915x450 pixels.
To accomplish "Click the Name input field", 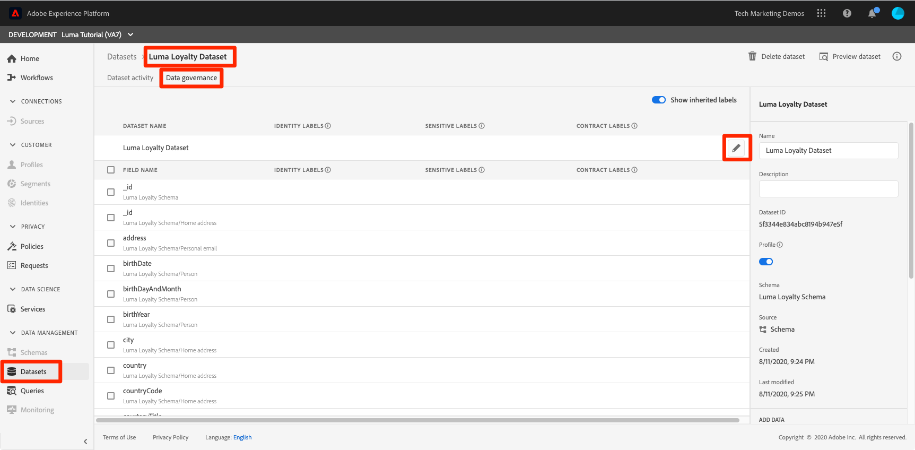I will [829, 151].
